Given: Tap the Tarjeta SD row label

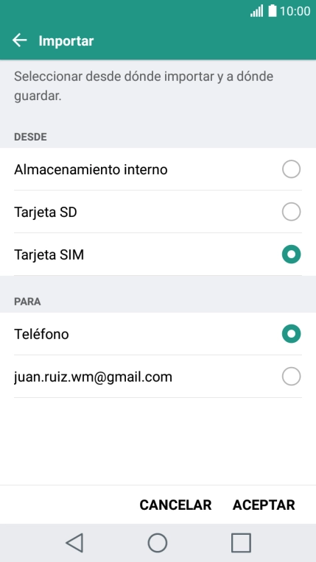Looking at the screenshot, I should 46,212.
